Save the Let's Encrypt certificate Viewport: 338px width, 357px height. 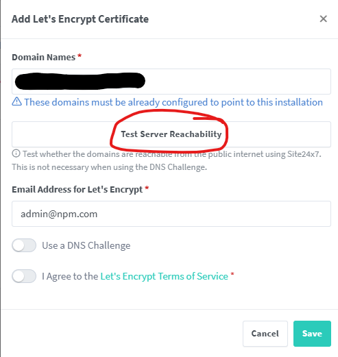click(312, 334)
